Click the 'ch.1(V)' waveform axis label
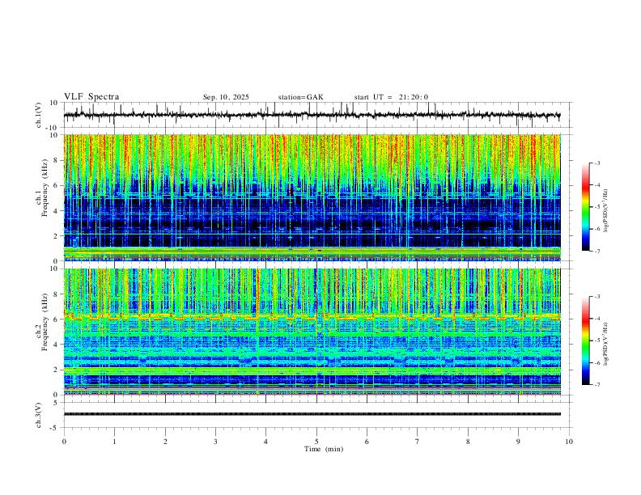641x495 pixels. (39, 115)
